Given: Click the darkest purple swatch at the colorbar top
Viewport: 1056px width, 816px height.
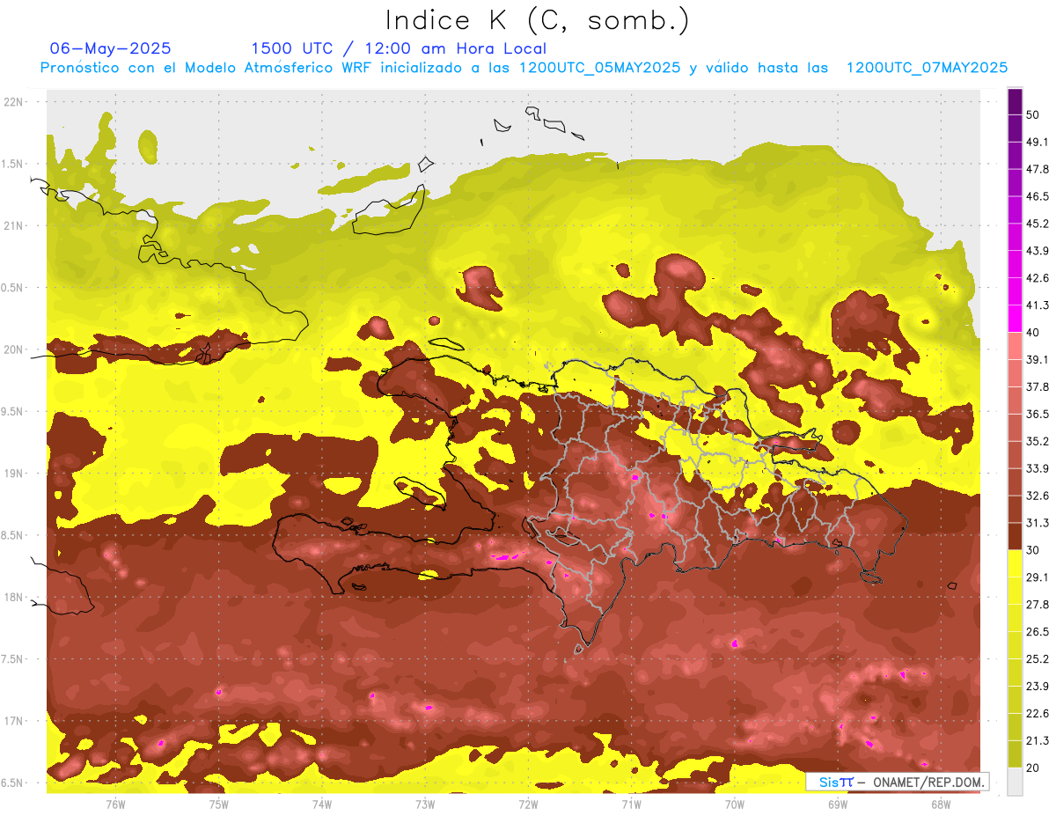Looking at the screenshot, I should coord(1015,102).
